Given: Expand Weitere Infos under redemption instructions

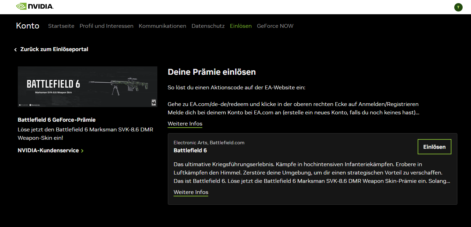Looking at the screenshot, I should pyautogui.click(x=185, y=124).
